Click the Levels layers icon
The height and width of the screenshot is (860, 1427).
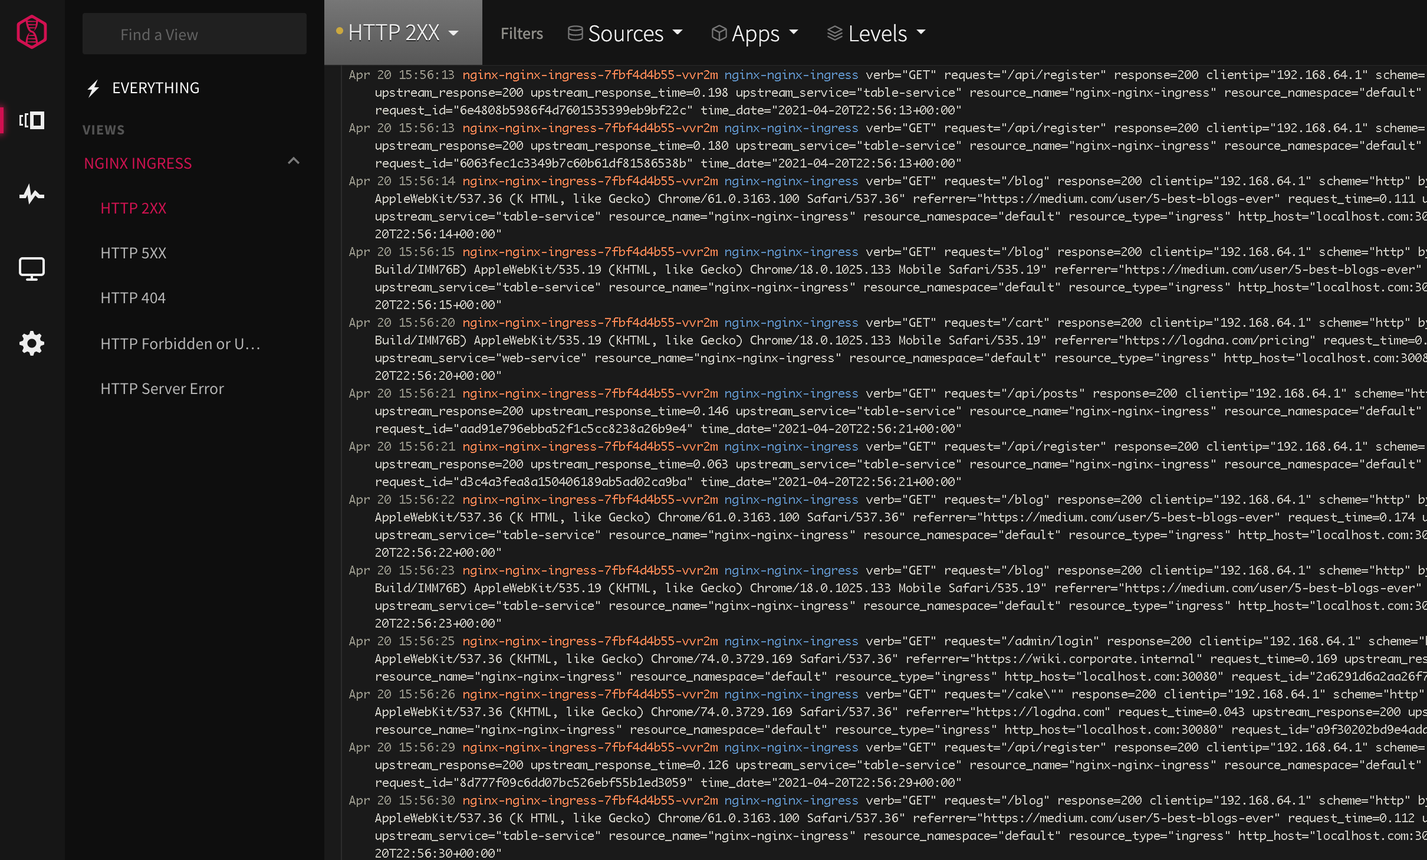pyautogui.click(x=834, y=33)
